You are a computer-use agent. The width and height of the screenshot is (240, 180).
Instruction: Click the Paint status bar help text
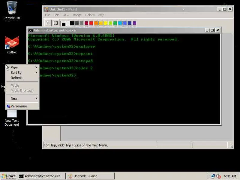tap(76, 145)
